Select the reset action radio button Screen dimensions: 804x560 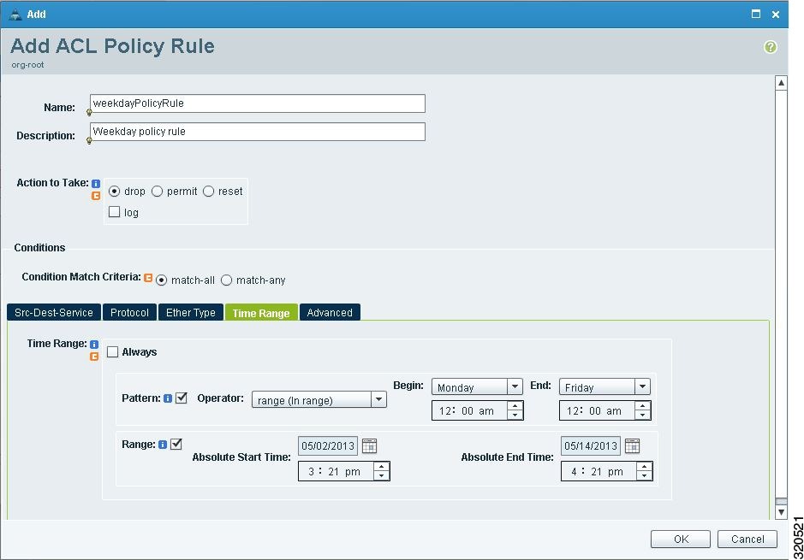[208, 192]
